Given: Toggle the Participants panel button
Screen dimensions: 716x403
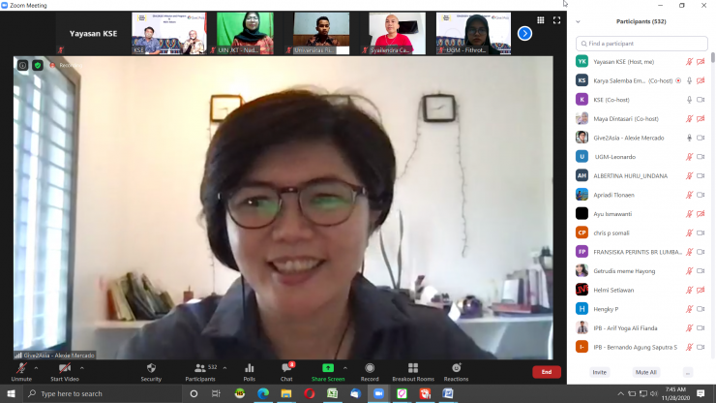Looking at the screenshot, I should (200, 372).
